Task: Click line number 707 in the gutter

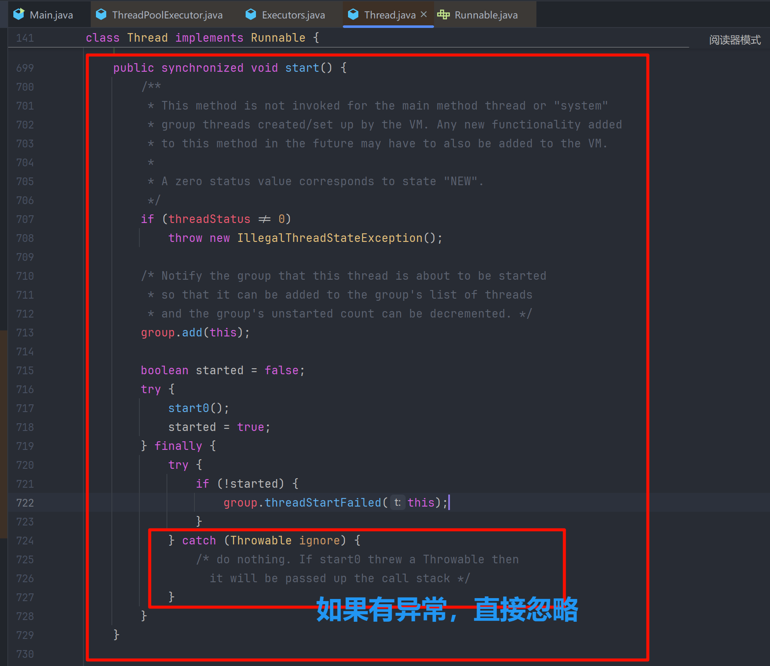Action: (25, 219)
